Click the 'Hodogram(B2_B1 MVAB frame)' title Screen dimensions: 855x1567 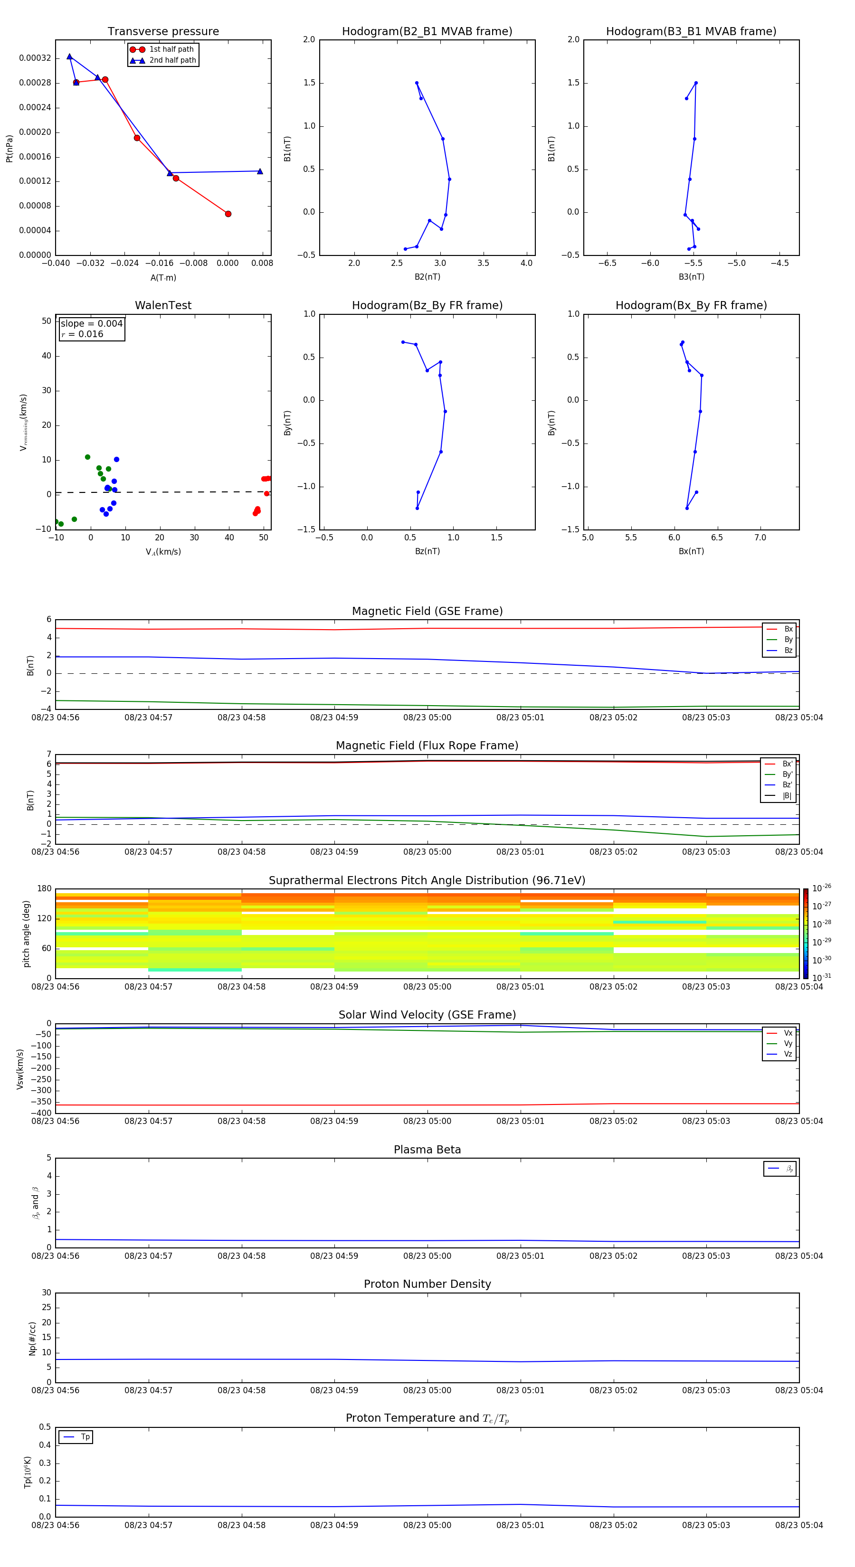click(x=427, y=31)
